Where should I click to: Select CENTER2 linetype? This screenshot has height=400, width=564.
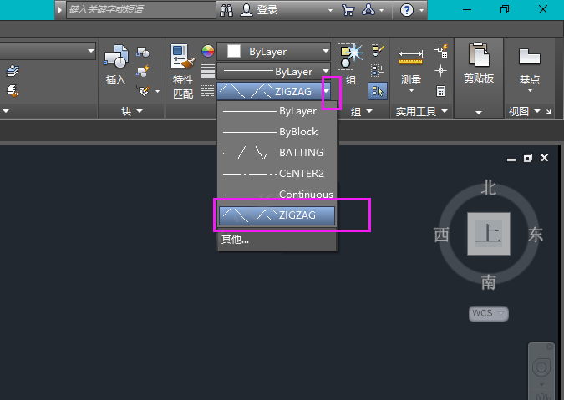(277, 174)
